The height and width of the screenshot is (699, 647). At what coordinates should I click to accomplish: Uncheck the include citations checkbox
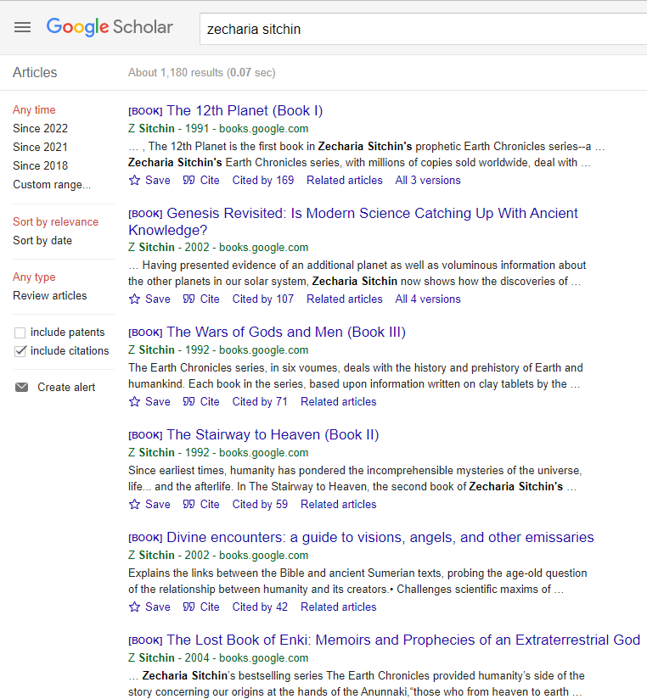point(20,351)
